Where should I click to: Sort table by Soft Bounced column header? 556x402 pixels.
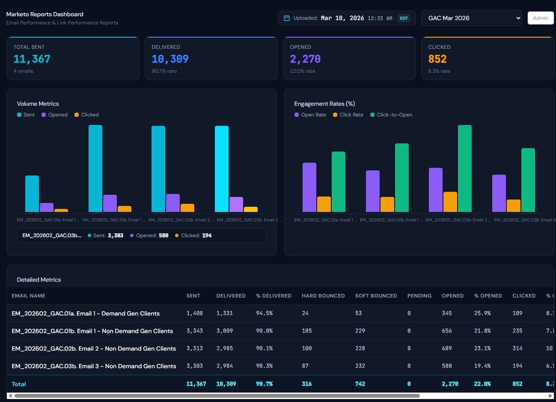point(376,296)
